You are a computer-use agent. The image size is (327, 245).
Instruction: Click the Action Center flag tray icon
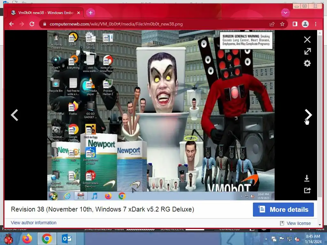pyautogui.click(x=281, y=239)
